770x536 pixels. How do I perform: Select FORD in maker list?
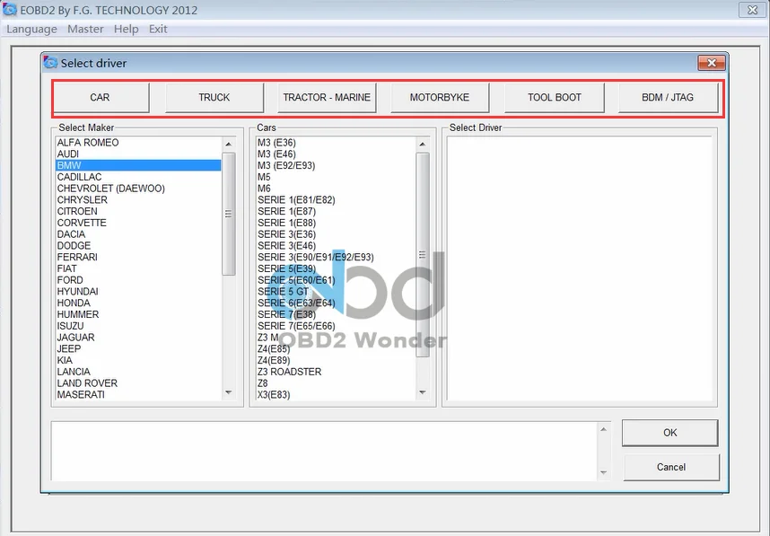tap(138, 280)
